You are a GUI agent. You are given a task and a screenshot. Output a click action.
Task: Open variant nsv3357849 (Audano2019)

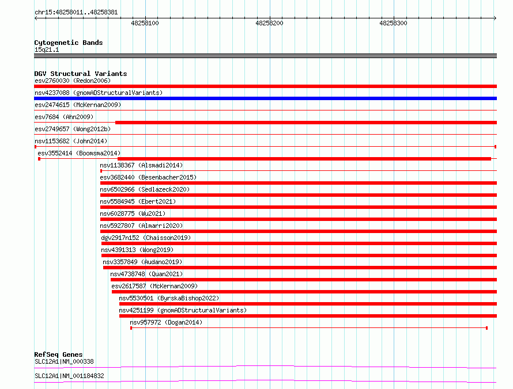pos(142,262)
